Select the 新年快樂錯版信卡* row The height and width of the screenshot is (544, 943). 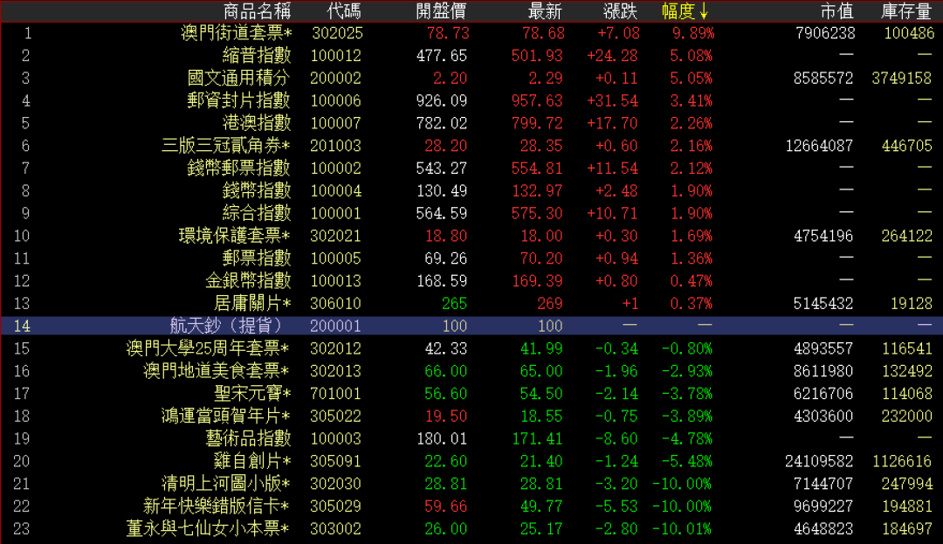click(471, 506)
